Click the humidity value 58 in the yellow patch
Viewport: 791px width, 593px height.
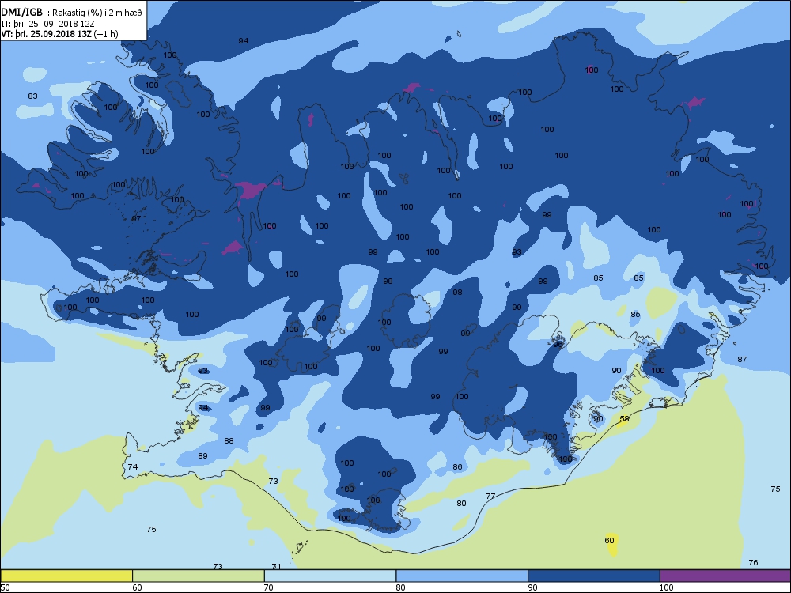625,418
